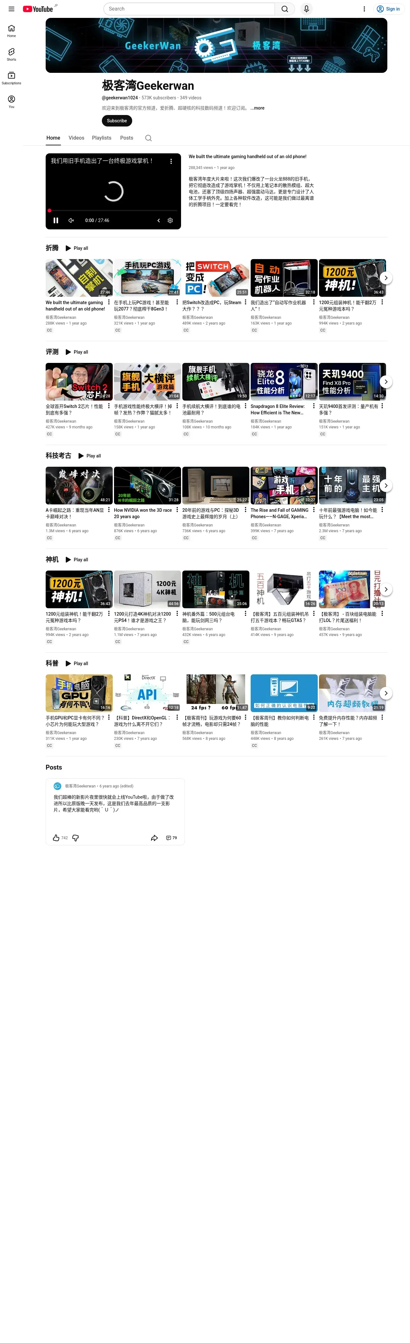Play all videos in 神机 section
The image size is (410, 1343).
(77, 559)
